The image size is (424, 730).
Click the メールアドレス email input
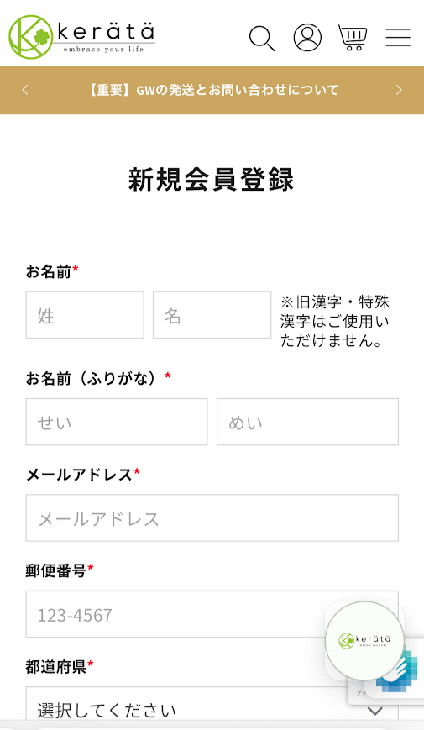point(212,517)
